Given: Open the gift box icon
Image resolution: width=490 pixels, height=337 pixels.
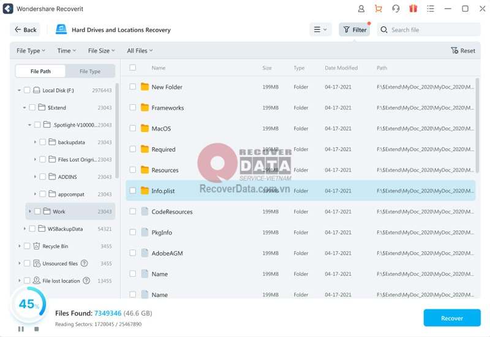Looking at the screenshot, I should [413, 9].
